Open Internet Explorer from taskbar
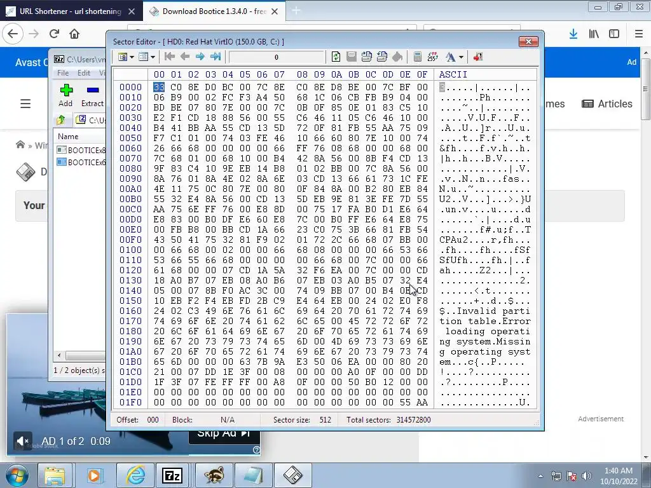 tap(135, 475)
